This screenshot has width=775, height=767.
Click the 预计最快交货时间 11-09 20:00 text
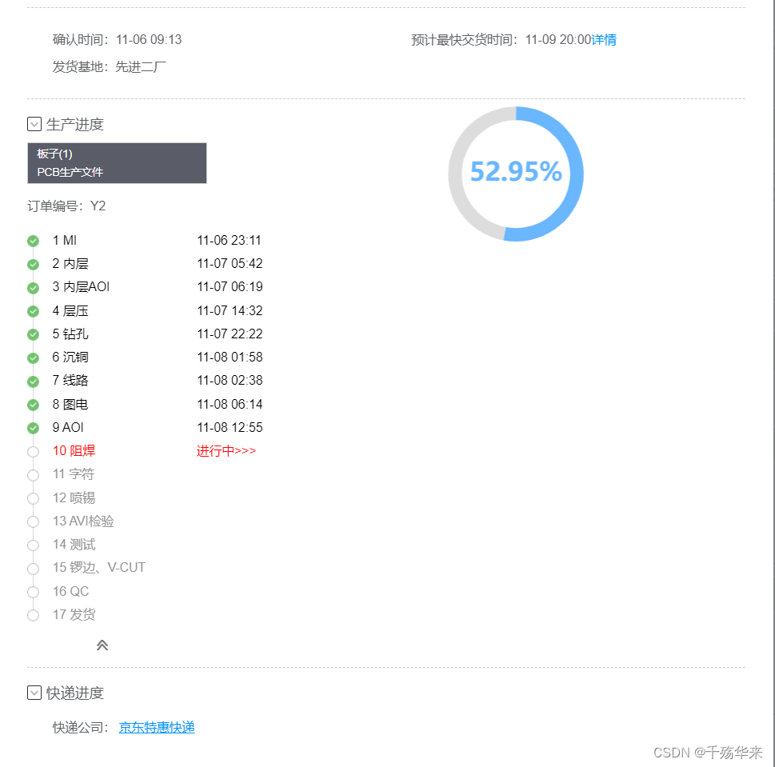tap(501, 39)
